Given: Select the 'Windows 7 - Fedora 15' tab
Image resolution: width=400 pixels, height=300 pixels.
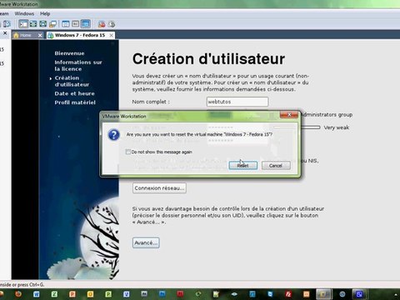Looking at the screenshot, I should (x=80, y=35).
